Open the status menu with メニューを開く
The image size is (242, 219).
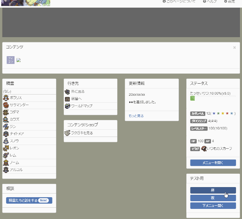tap(213, 163)
